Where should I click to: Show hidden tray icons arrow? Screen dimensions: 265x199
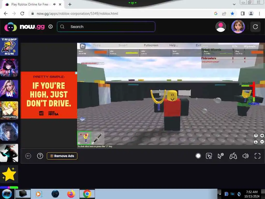click(220, 194)
